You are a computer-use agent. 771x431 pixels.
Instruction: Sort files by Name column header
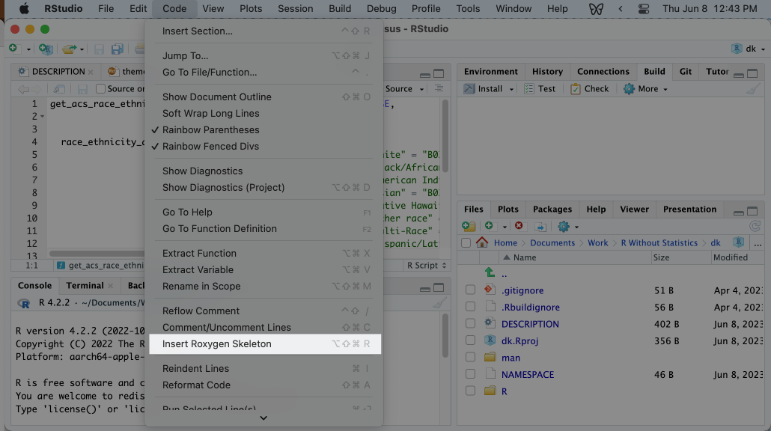pyautogui.click(x=525, y=257)
